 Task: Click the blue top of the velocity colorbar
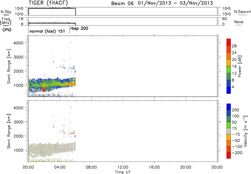[229, 107]
